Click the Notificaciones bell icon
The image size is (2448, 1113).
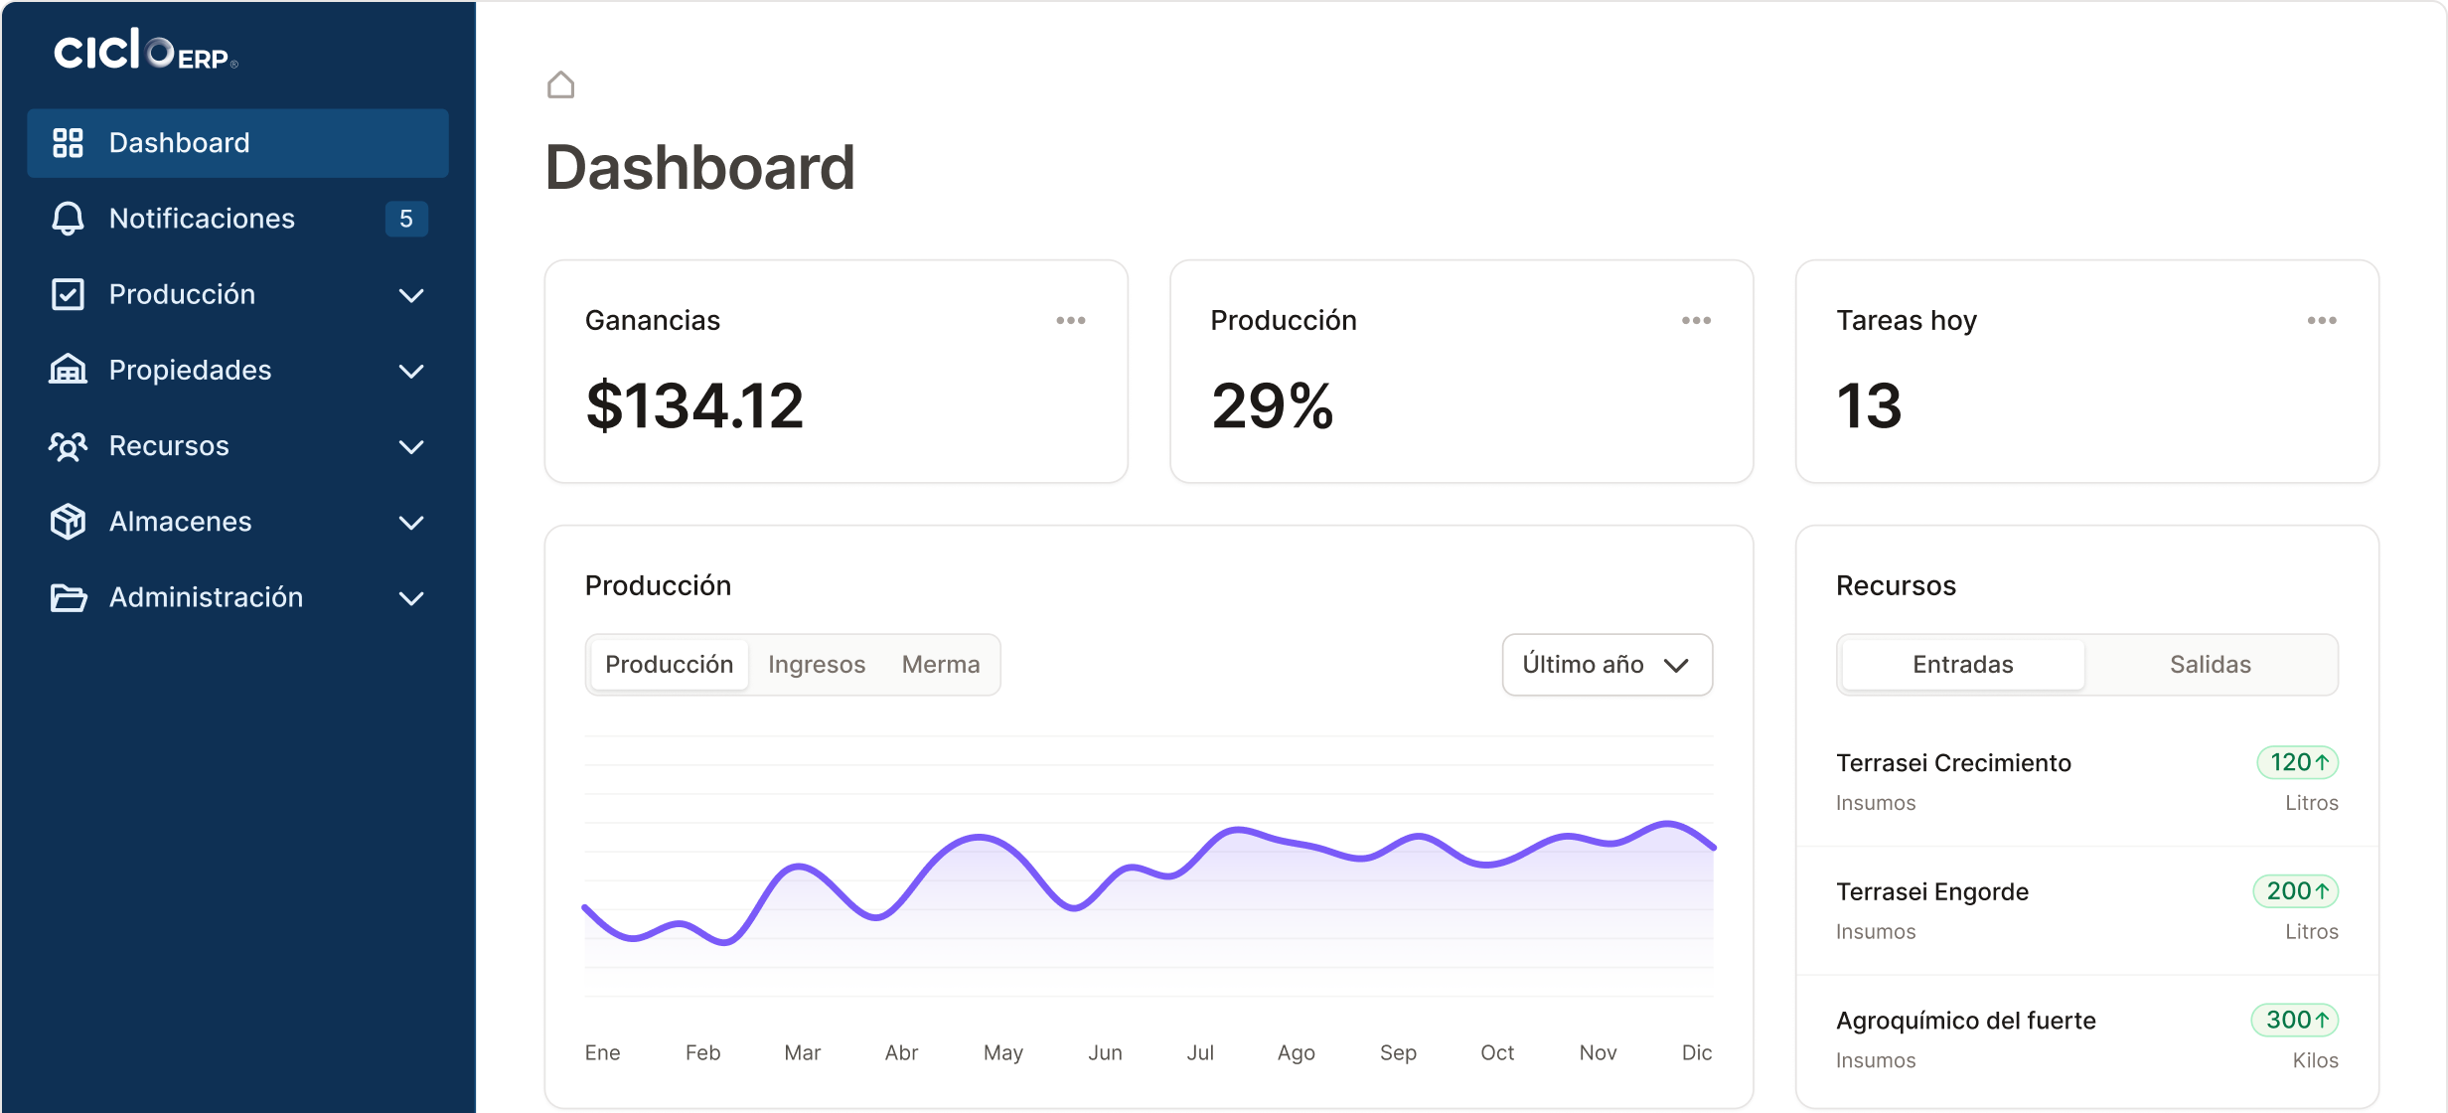[x=68, y=219]
